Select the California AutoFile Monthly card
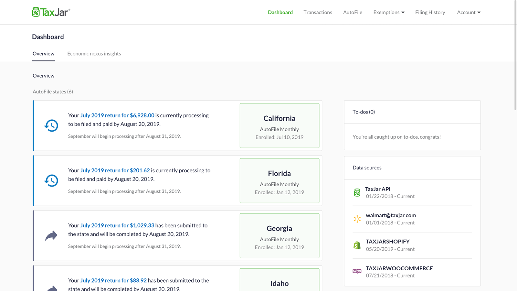 click(280, 125)
